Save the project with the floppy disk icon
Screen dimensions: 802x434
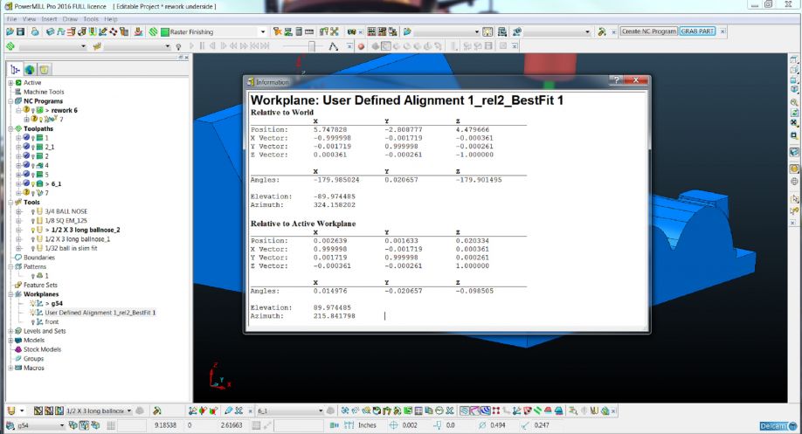(x=20, y=31)
